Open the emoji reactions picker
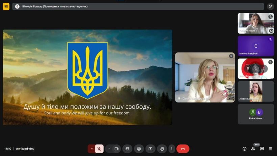The width and height of the screenshot is (277, 156). (139, 149)
